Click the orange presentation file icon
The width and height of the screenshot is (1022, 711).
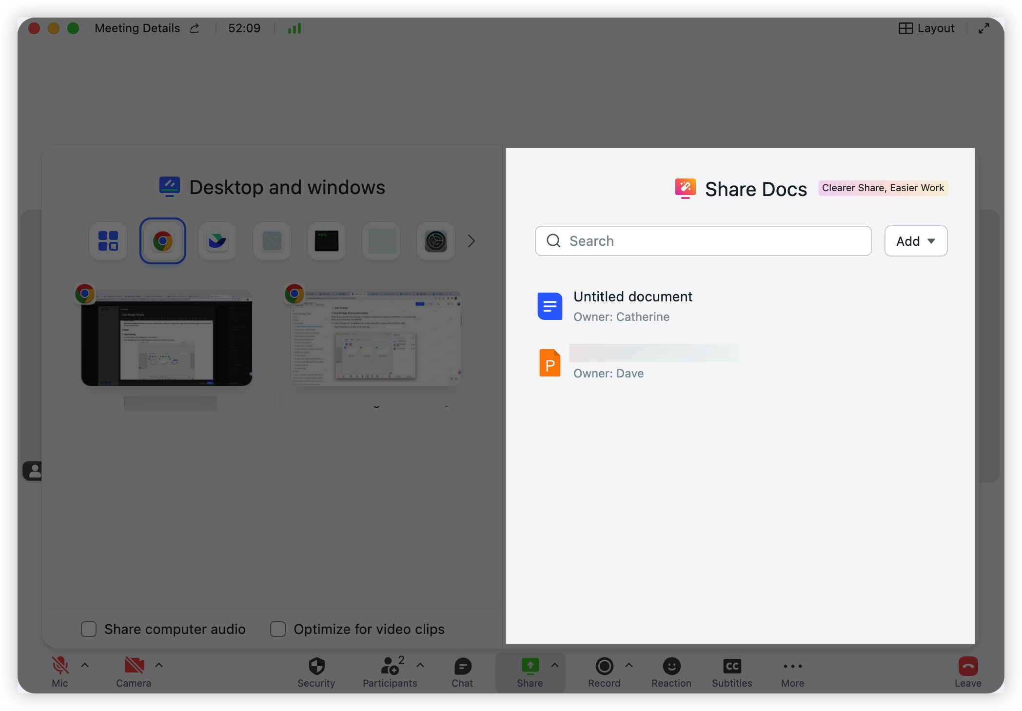pyautogui.click(x=550, y=363)
